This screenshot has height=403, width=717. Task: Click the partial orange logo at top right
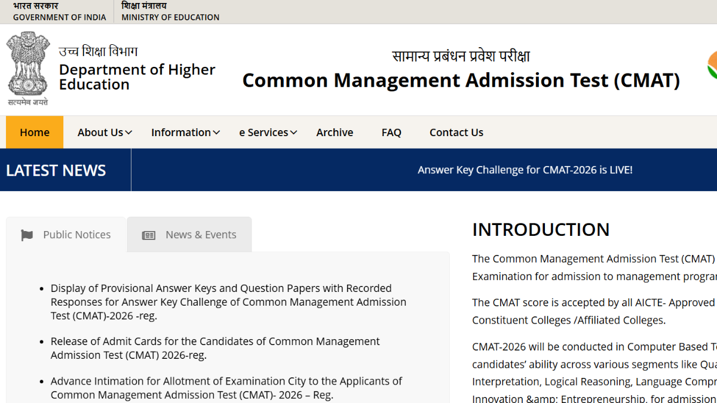[x=711, y=64]
